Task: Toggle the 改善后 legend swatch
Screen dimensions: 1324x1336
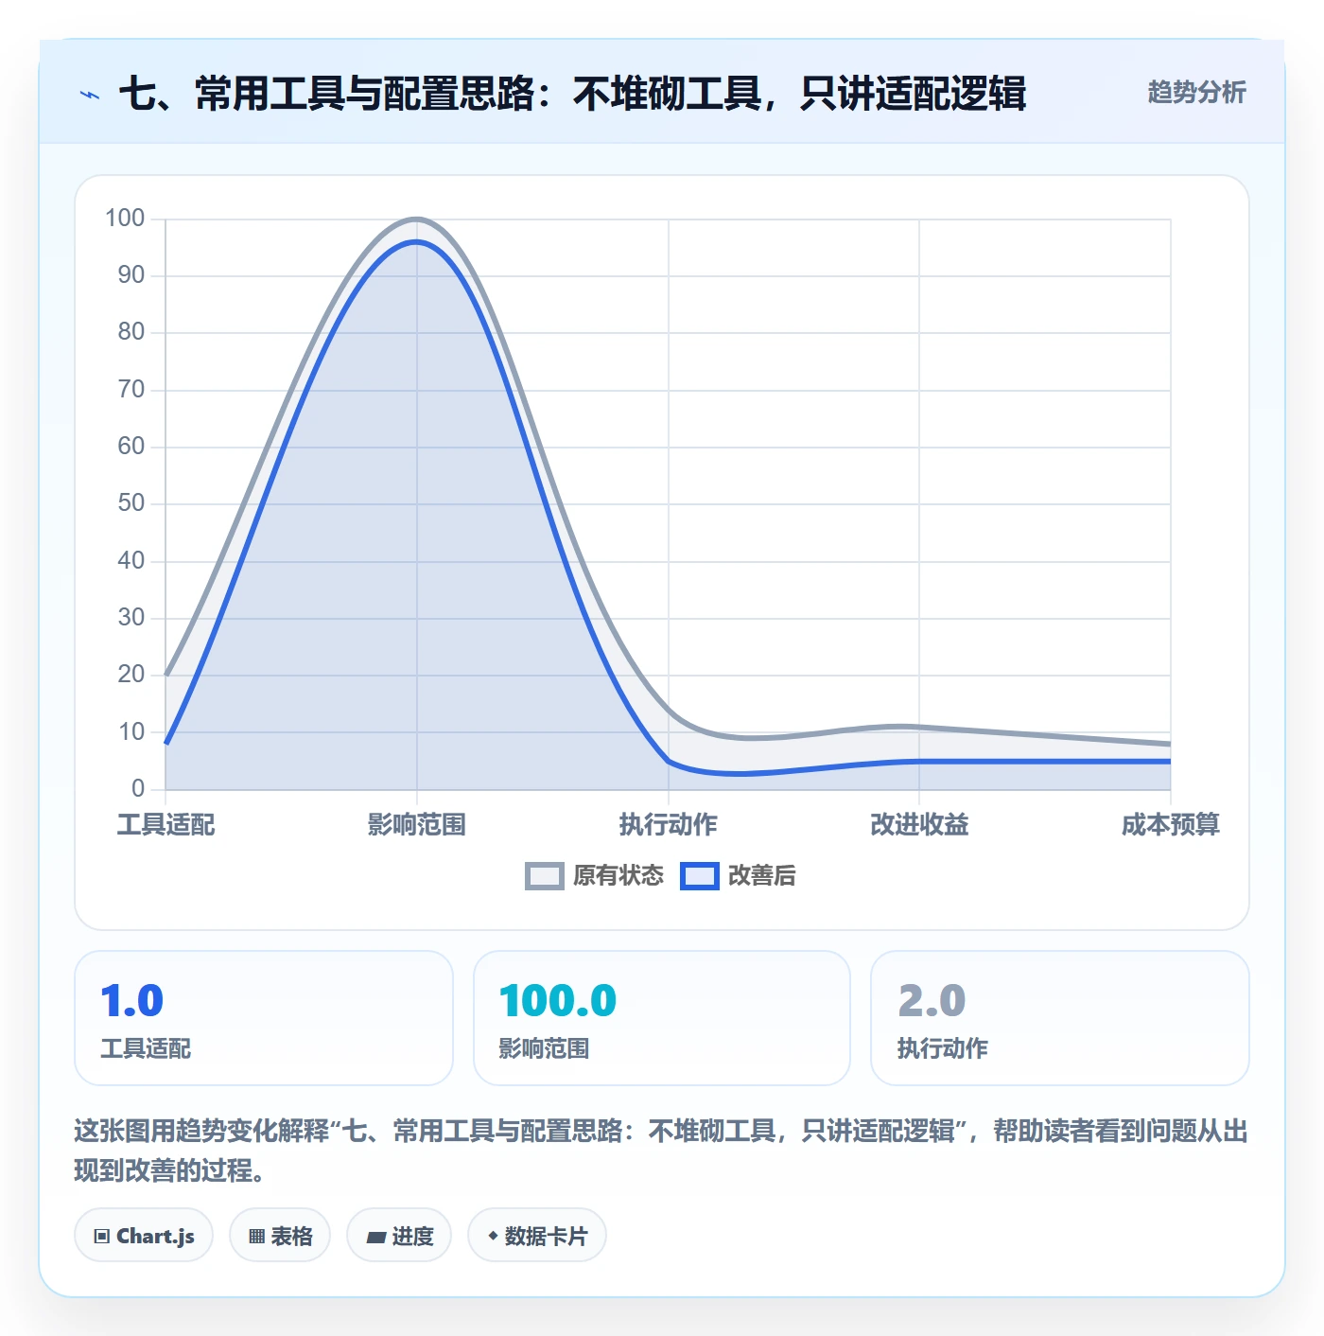Action: (700, 876)
